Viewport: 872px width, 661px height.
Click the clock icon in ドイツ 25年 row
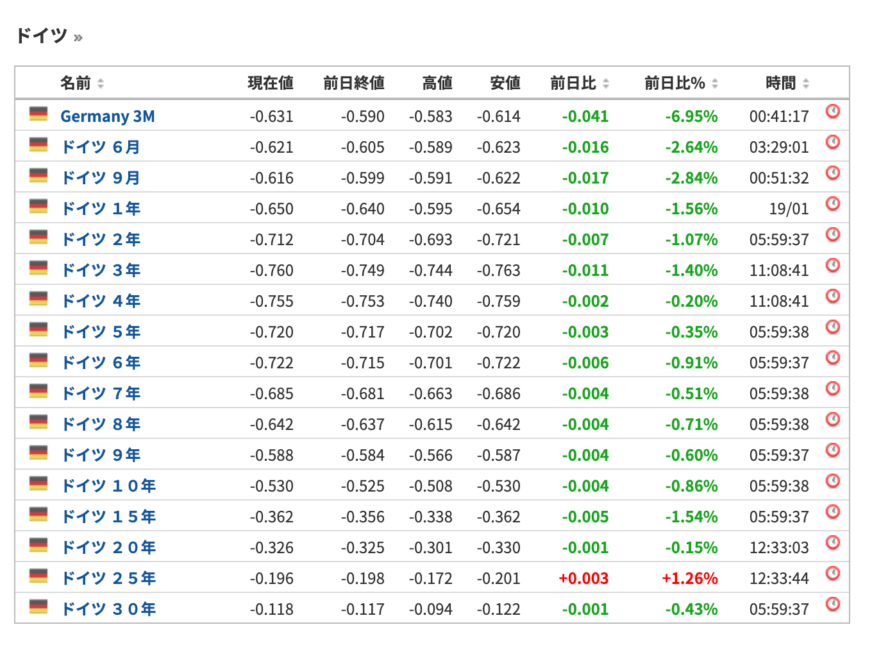coord(832,574)
